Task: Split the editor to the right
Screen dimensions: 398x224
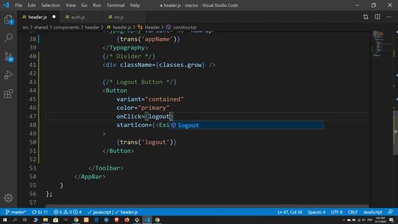Action: click(377, 17)
